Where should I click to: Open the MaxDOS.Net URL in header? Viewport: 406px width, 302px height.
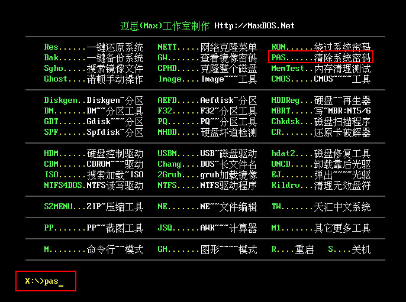(x=254, y=25)
